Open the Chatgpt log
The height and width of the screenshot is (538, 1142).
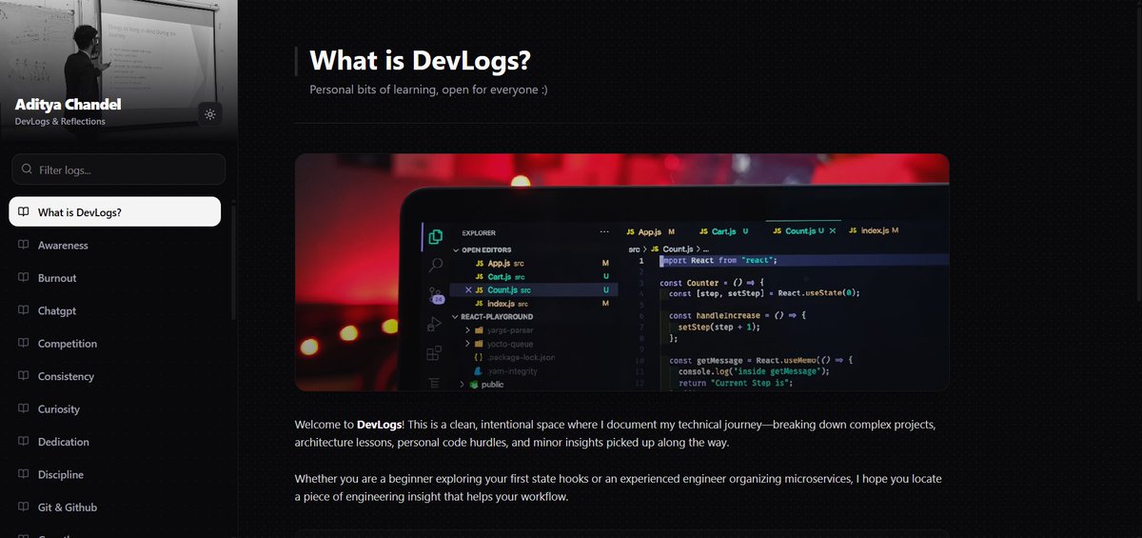[115, 310]
